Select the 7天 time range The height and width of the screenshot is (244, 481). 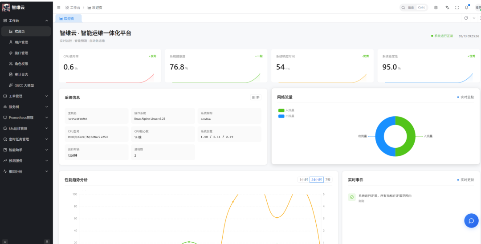tap(328, 179)
